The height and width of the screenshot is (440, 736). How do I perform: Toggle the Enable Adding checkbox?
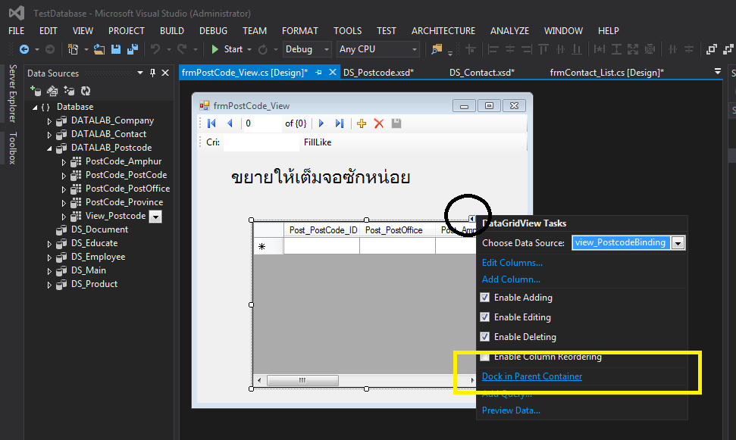click(485, 298)
